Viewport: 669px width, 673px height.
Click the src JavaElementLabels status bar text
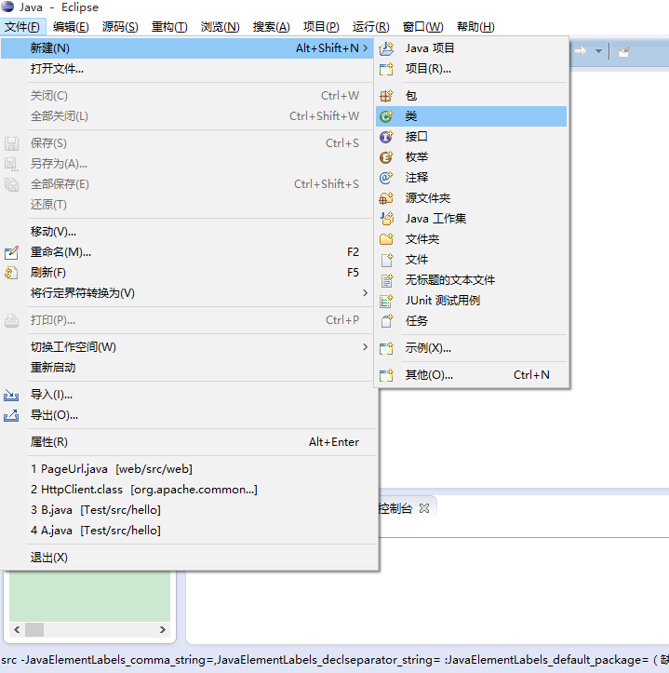[x=334, y=660]
